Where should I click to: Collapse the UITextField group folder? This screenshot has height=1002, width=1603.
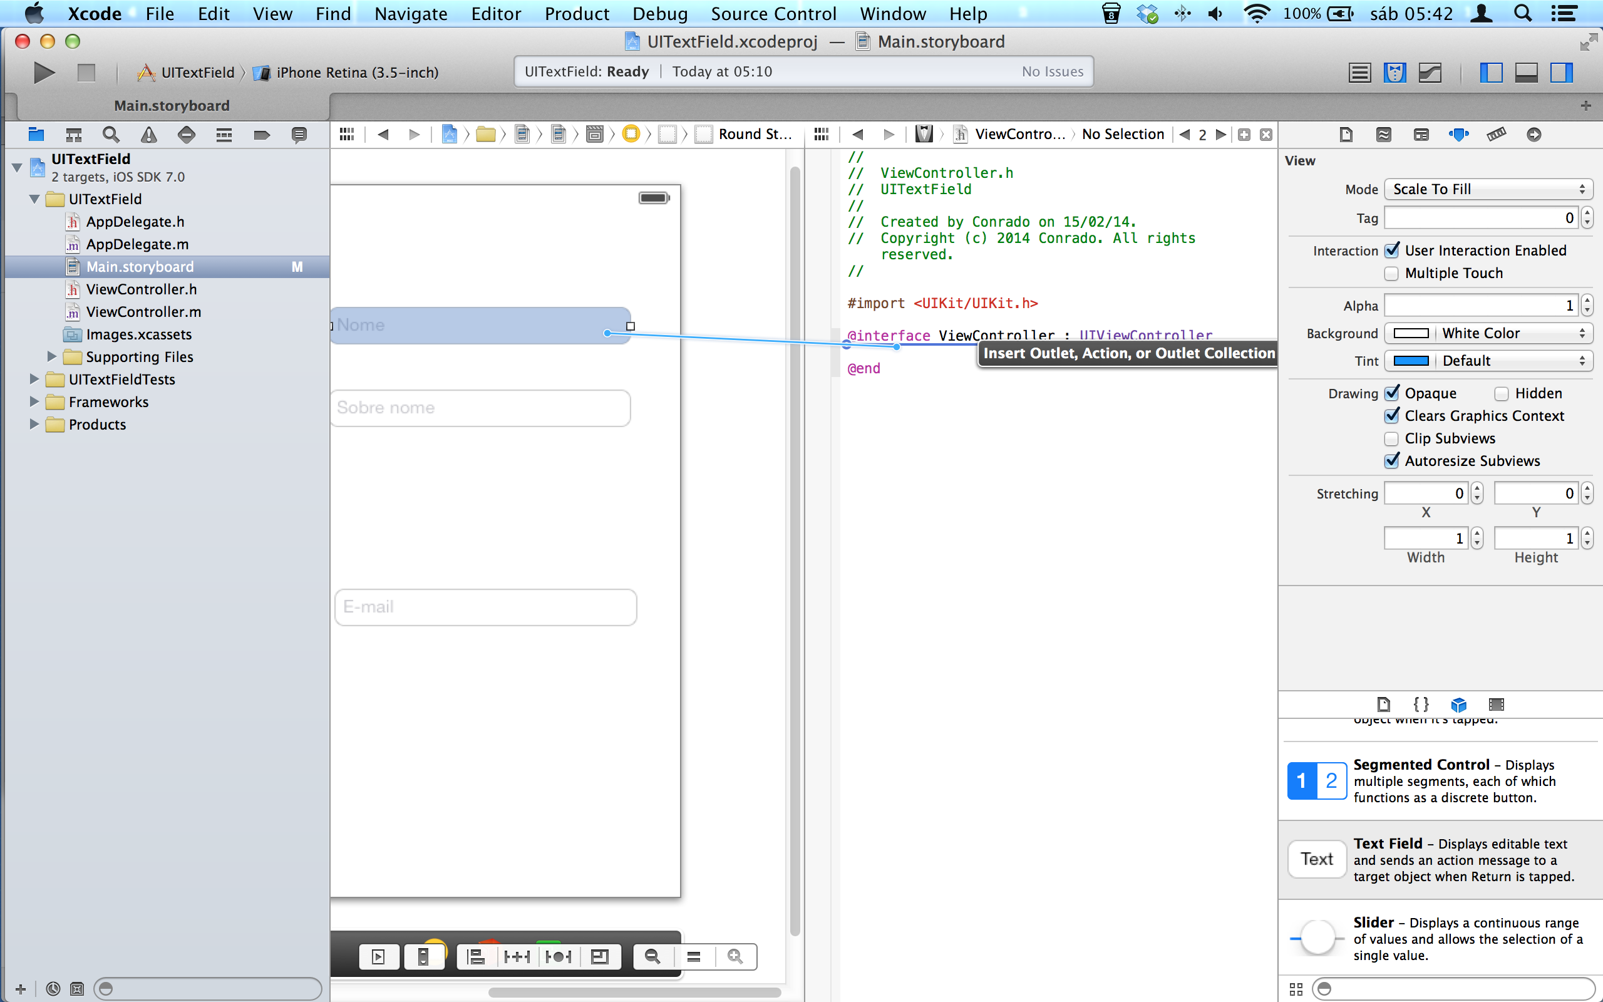tap(34, 199)
